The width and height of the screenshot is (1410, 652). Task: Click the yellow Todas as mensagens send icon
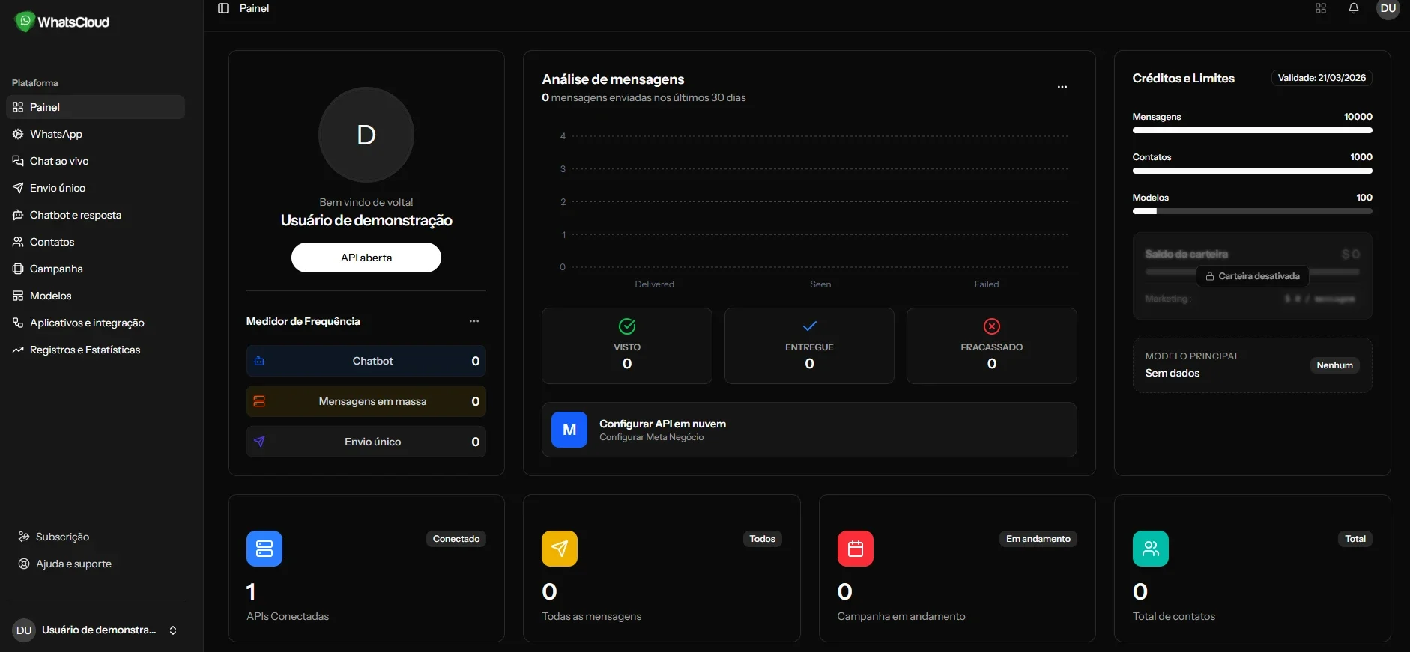tap(560, 549)
